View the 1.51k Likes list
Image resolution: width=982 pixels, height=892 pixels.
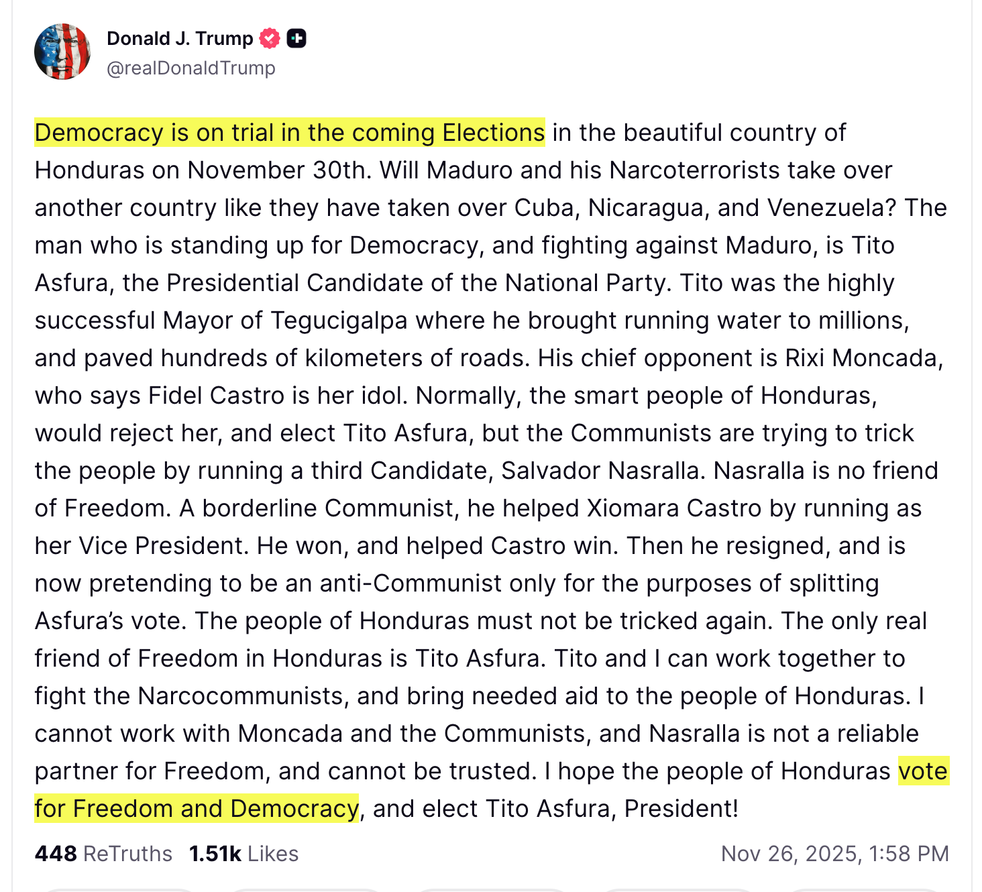tap(243, 854)
